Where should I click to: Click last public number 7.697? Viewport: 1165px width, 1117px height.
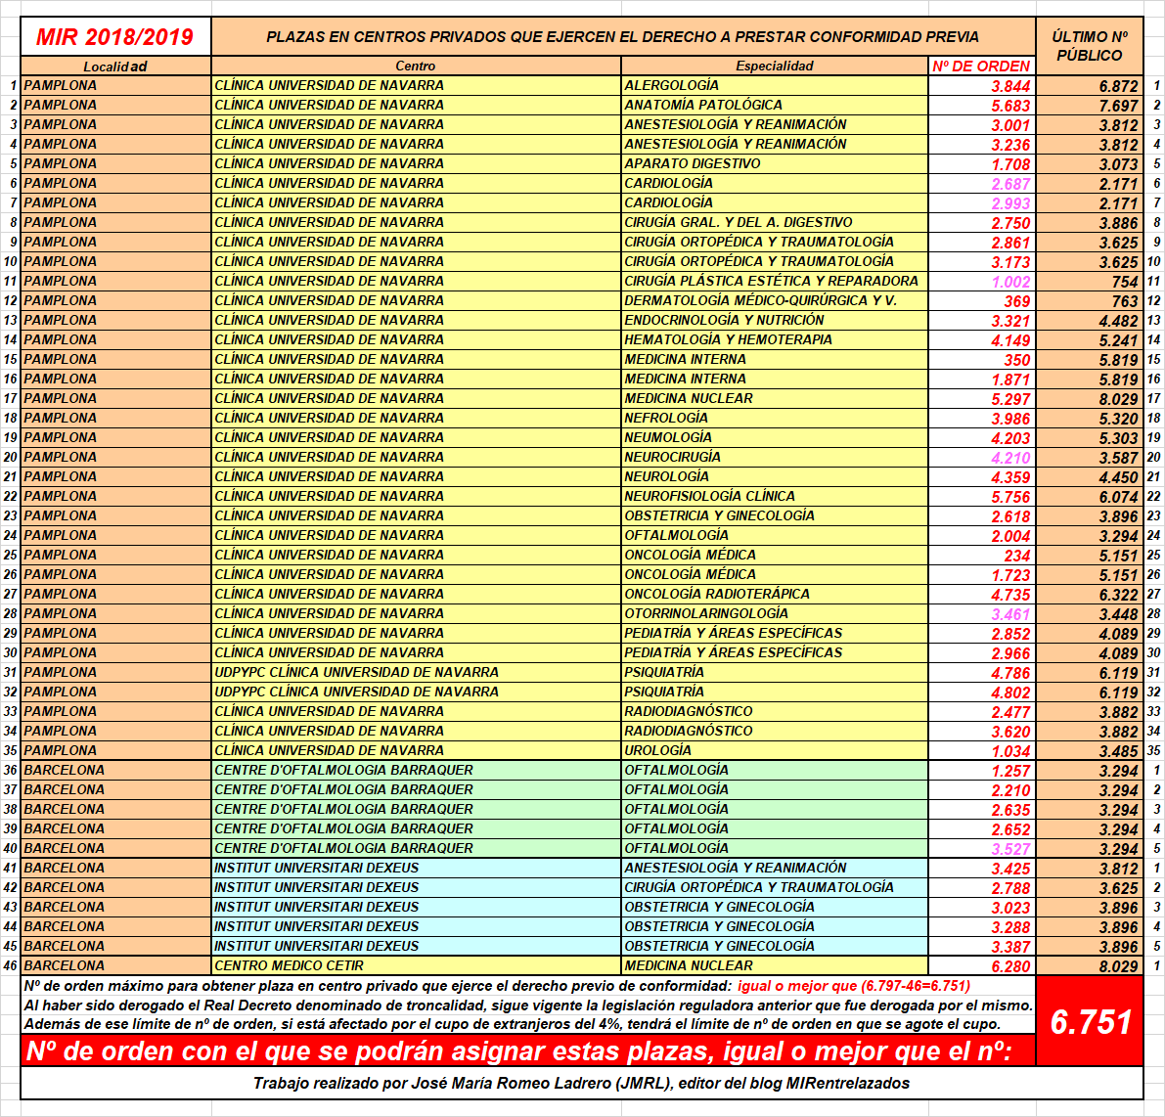(1090, 106)
